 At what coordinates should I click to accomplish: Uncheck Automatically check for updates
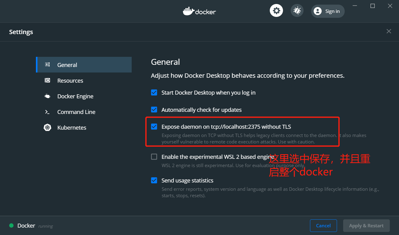click(154, 110)
